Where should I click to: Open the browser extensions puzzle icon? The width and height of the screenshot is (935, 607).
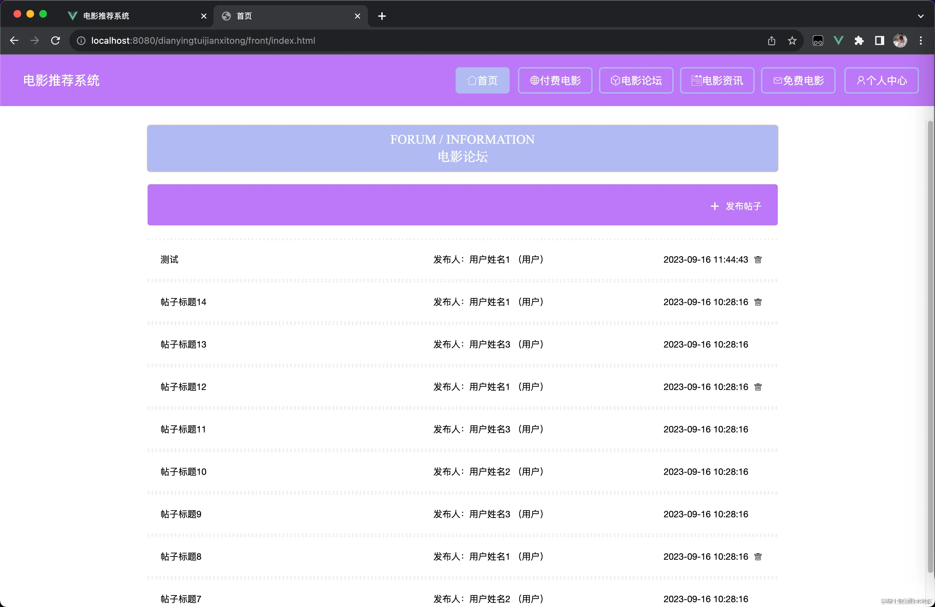click(x=859, y=41)
